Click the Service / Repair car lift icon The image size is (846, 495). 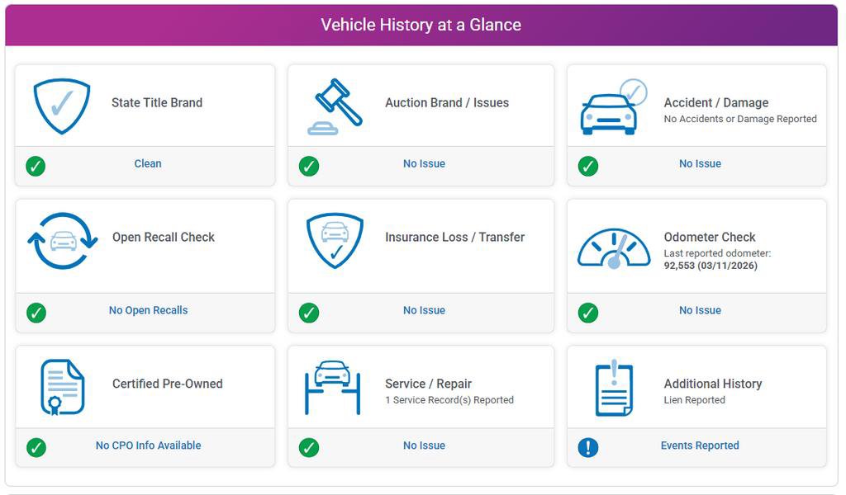(x=333, y=386)
